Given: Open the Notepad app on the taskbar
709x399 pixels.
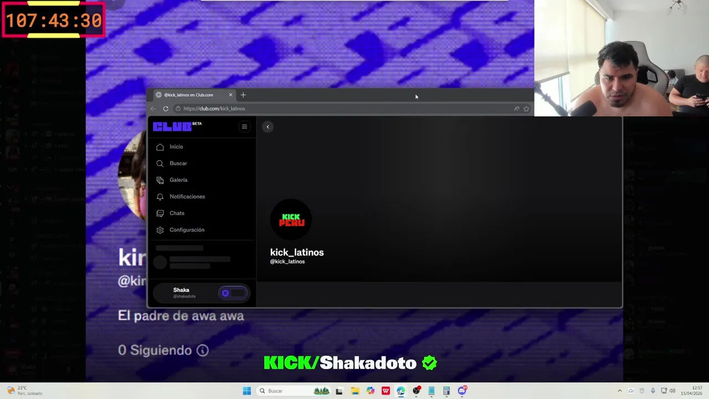Looking at the screenshot, I should click(x=431, y=391).
